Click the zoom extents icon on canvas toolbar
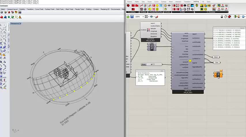This screenshot has width=246, height=137. [146, 17]
